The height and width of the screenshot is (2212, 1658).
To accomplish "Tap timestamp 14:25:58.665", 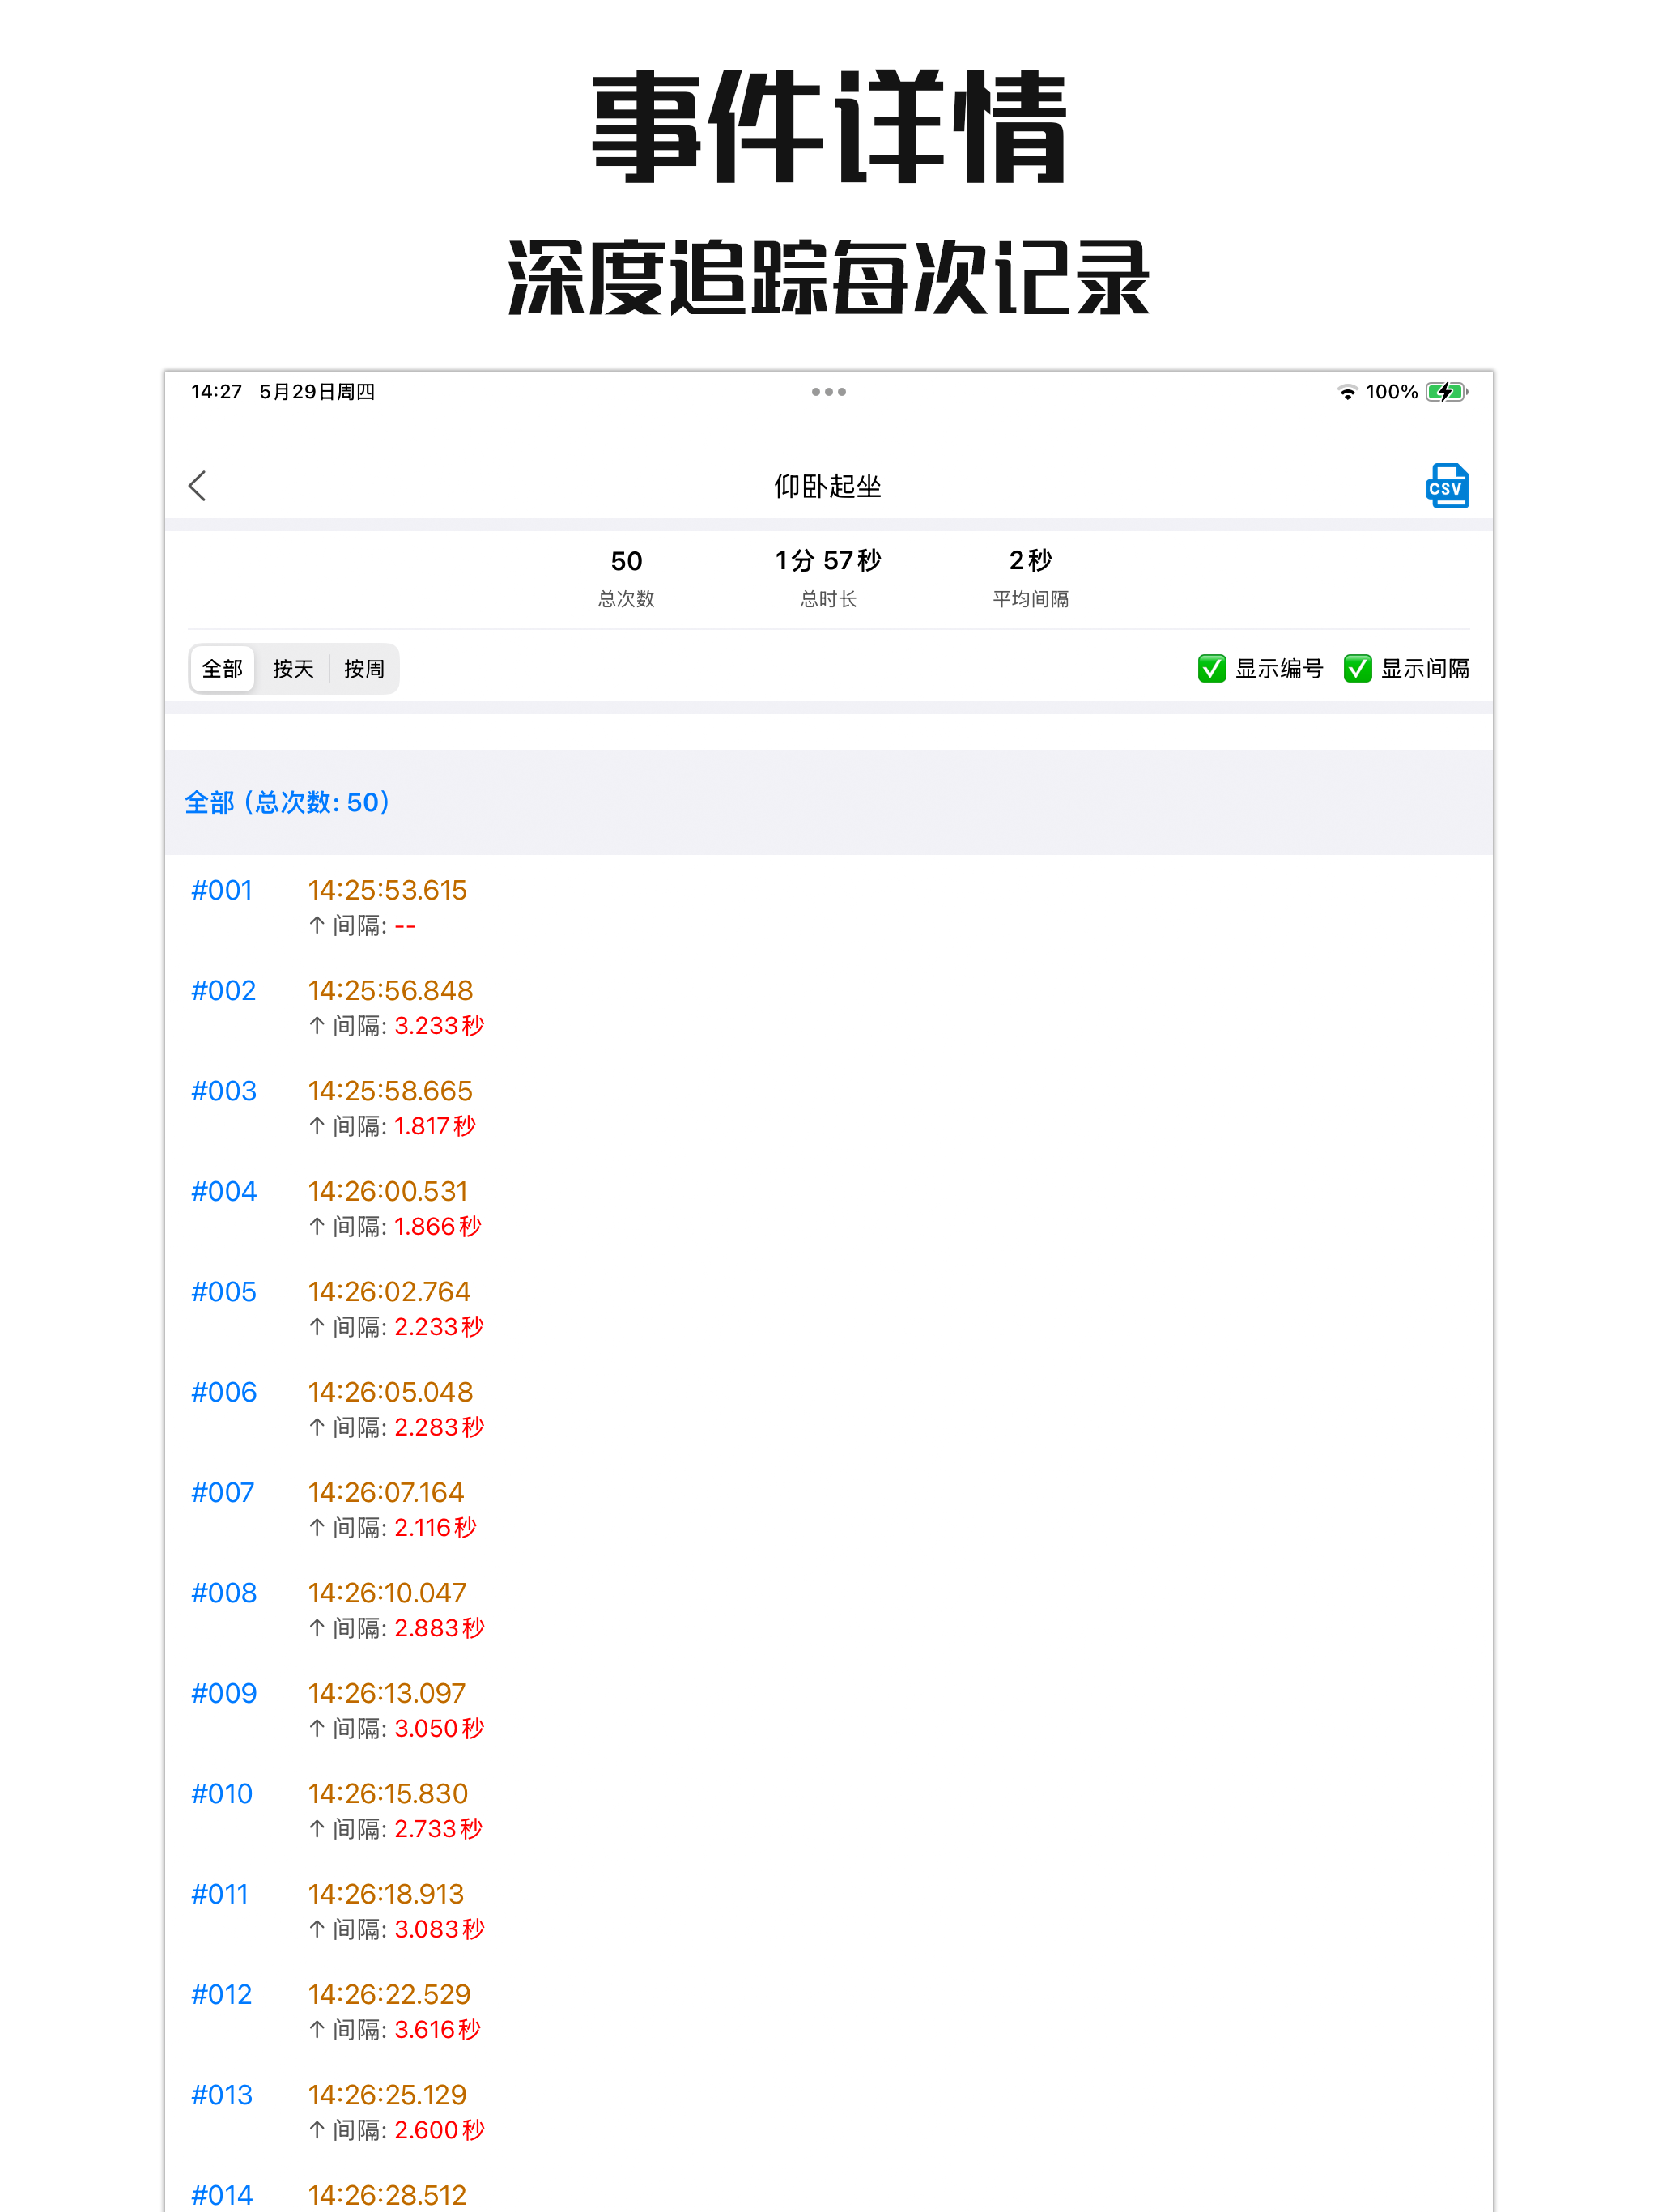I will pos(390,1091).
